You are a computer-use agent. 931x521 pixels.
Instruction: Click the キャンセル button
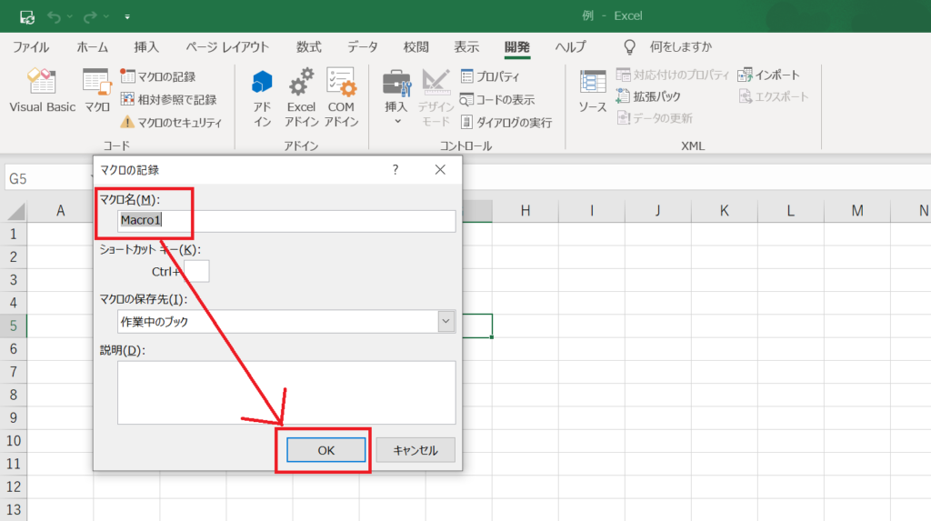[415, 450]
